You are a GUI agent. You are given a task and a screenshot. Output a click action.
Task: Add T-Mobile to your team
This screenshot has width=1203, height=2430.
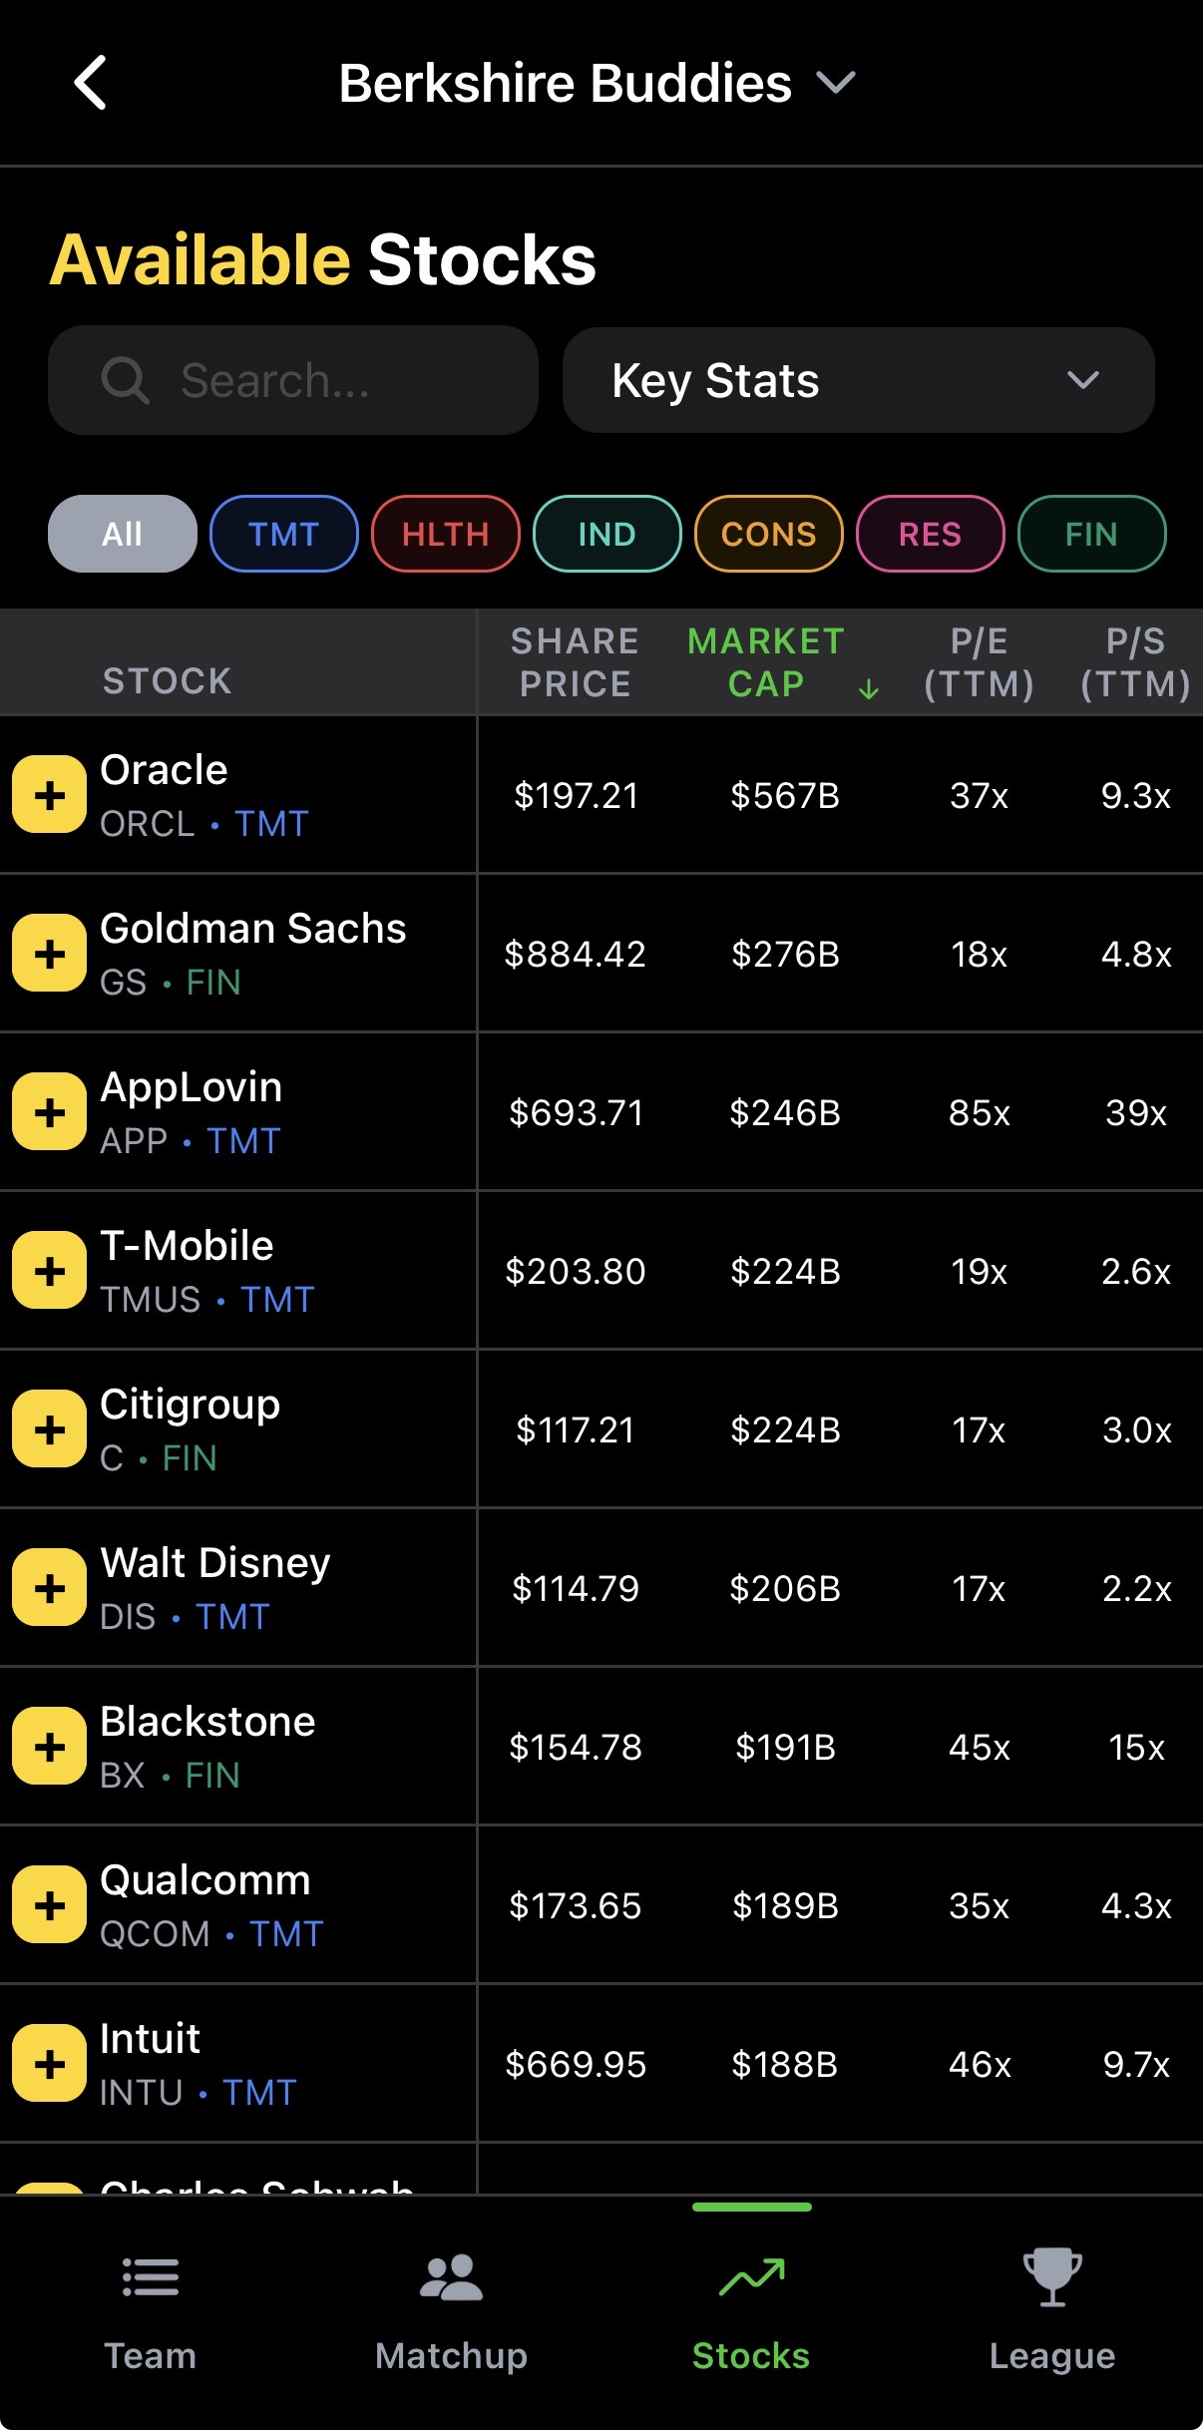coord(48,1271)
